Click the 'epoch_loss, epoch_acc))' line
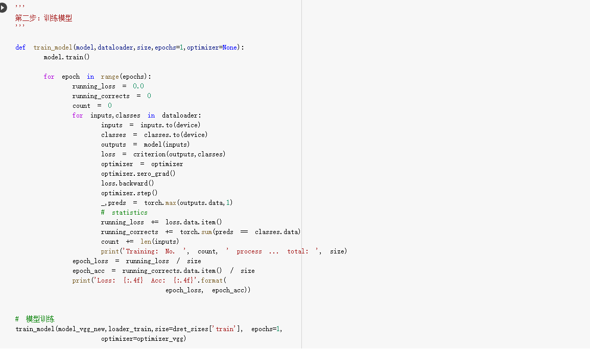Viewport: 590px width, 349px height. click(x=208, y=290)
